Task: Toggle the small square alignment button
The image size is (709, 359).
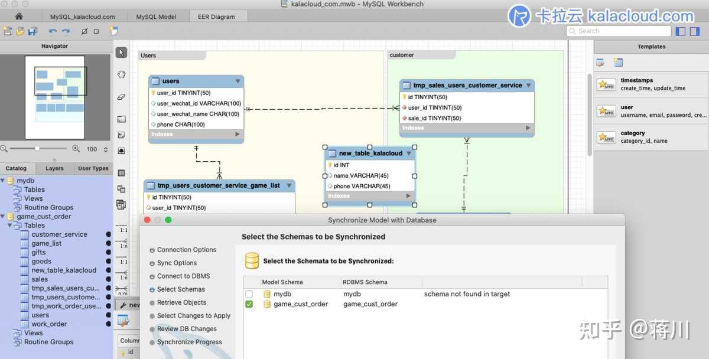Action: click(96, 31)
